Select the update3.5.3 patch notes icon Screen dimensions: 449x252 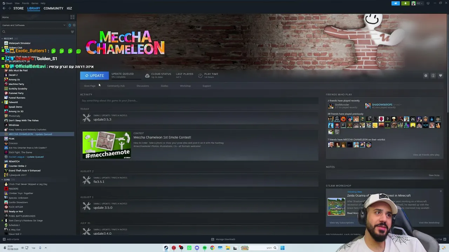(86, 118)
